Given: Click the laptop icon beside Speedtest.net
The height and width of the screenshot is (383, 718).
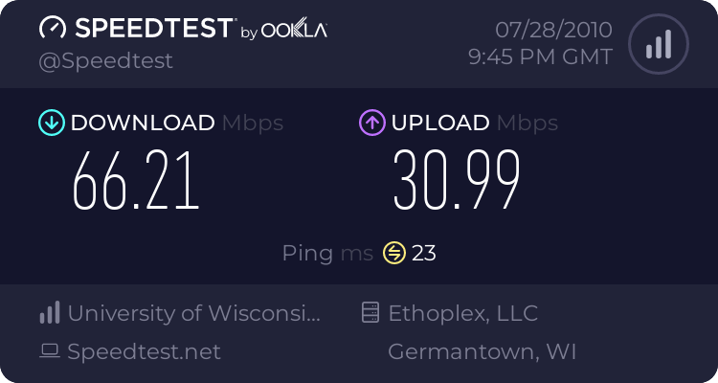Looking at the screenshot, I should point(50,351).
